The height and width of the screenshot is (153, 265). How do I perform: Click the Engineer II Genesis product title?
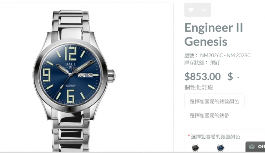tap(213, 34)
